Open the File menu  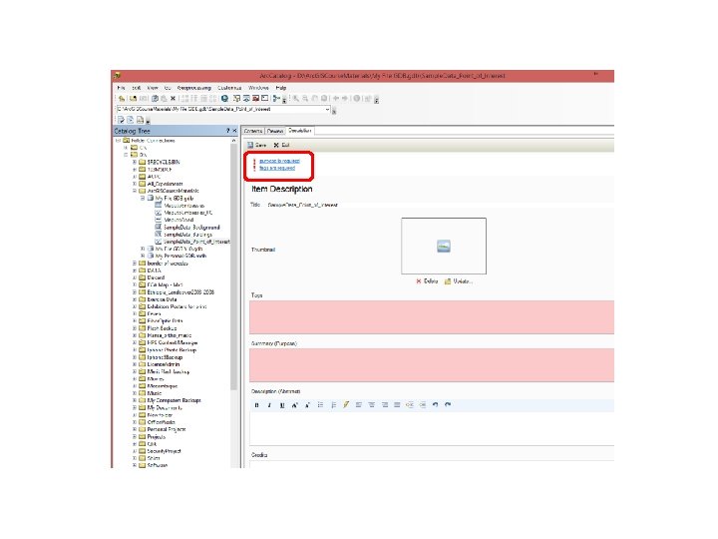point(121,88)
